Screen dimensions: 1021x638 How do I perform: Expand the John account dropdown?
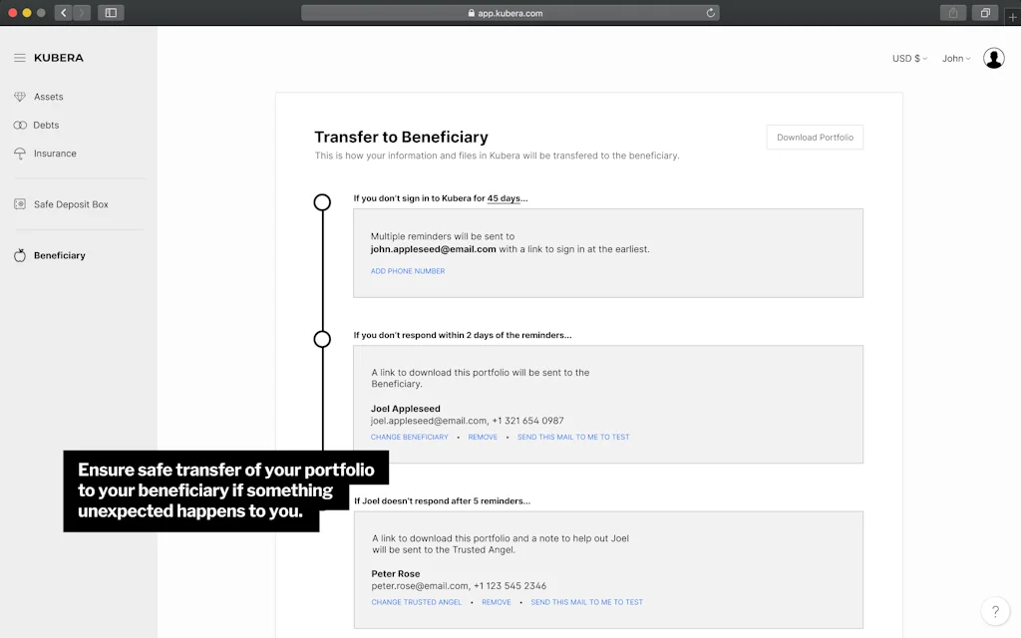(955, 59)
